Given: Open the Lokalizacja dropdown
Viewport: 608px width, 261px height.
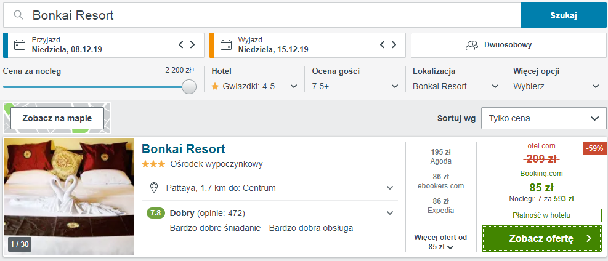Looking at the screenshot, I should pyautogui.click(x=456, y=86).
